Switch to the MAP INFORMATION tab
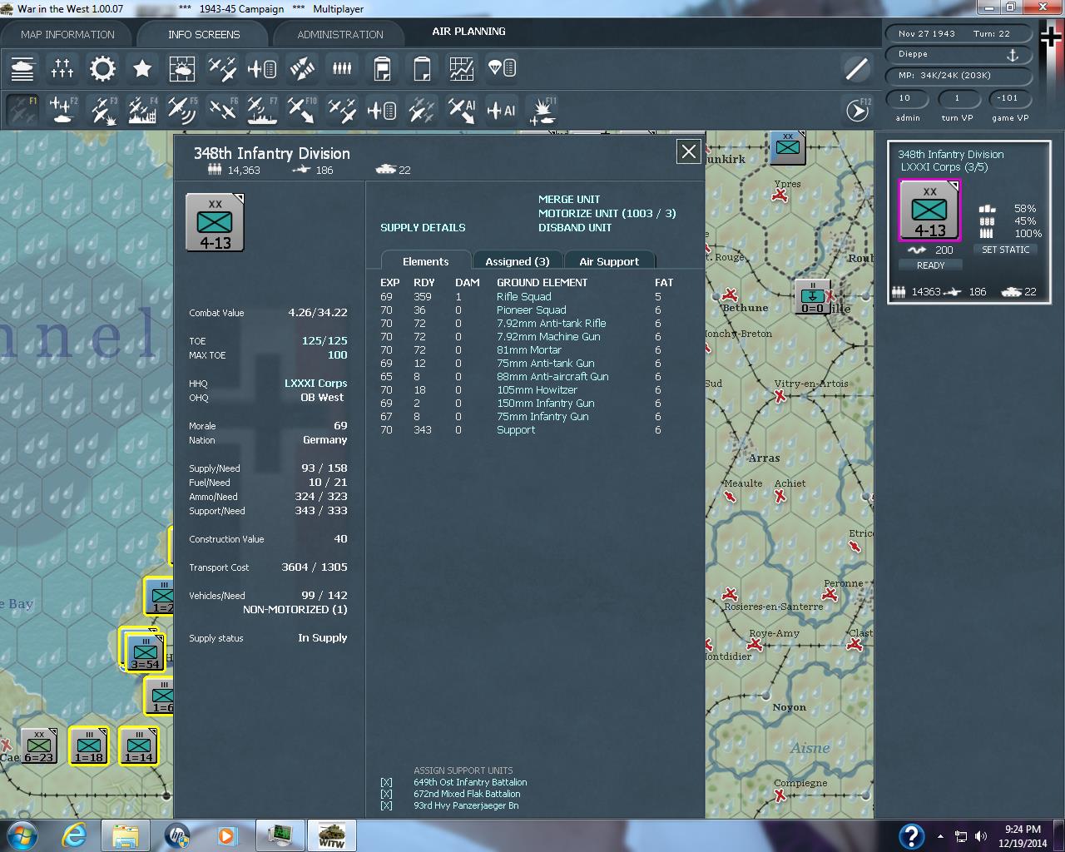 [67, 34]
